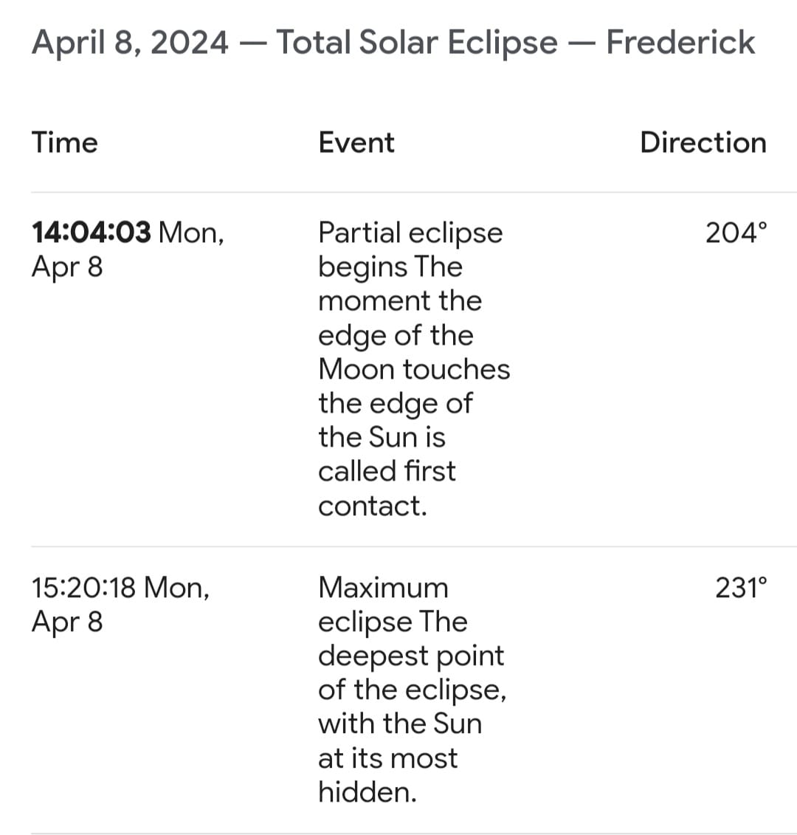The image size is (797, 835).
Task: Click the words "called first" in description
Action: 387,471
